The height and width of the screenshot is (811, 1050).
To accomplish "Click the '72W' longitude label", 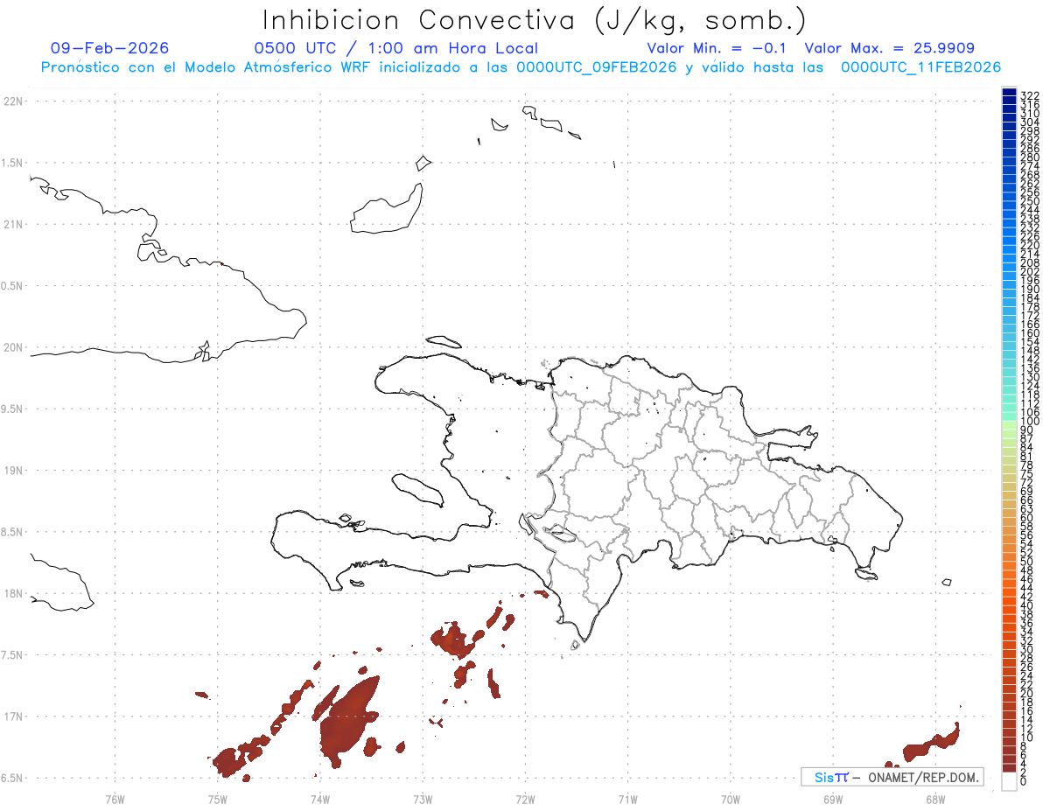I will pos(525,798).
